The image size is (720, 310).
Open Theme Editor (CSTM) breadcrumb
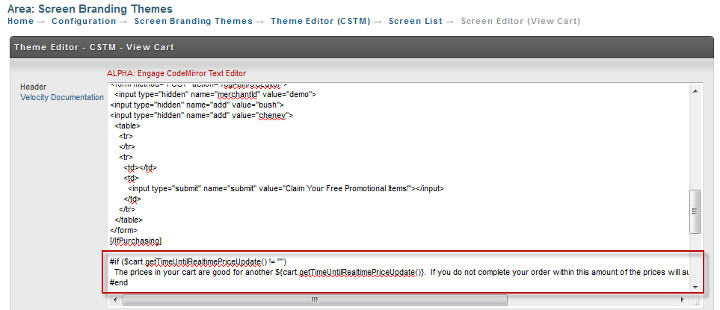coord(321,21)
